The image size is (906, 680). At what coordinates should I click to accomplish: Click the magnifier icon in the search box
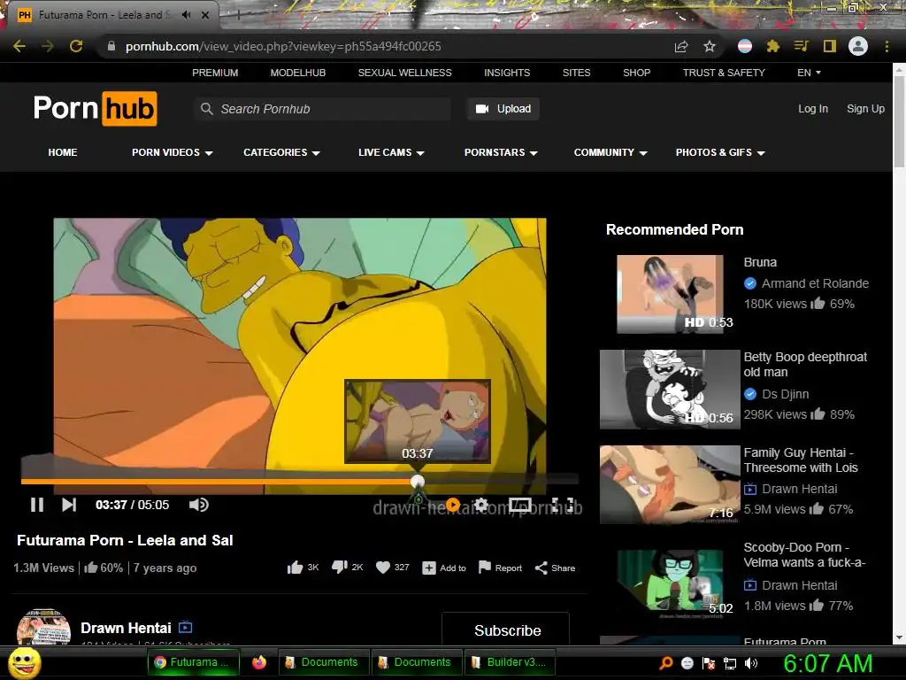click(x=206, y=108)
